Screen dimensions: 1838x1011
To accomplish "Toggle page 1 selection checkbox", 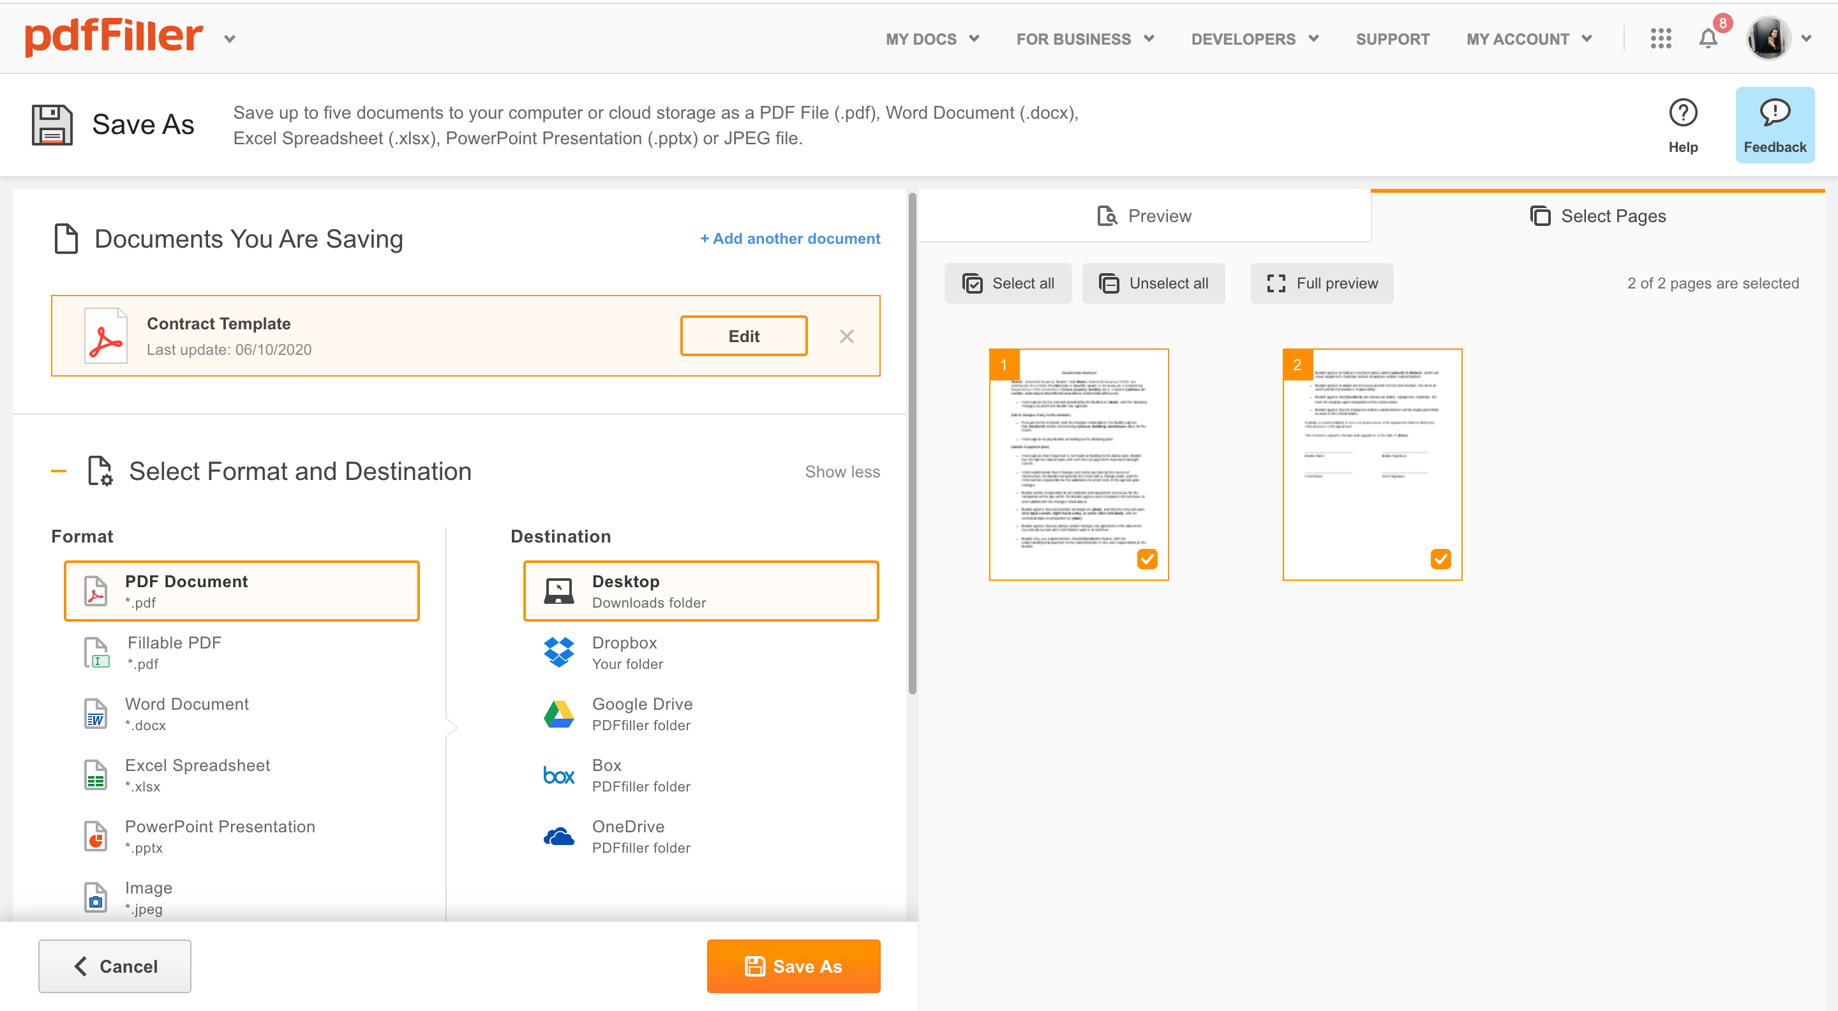I will click(x=1147, y=558).
